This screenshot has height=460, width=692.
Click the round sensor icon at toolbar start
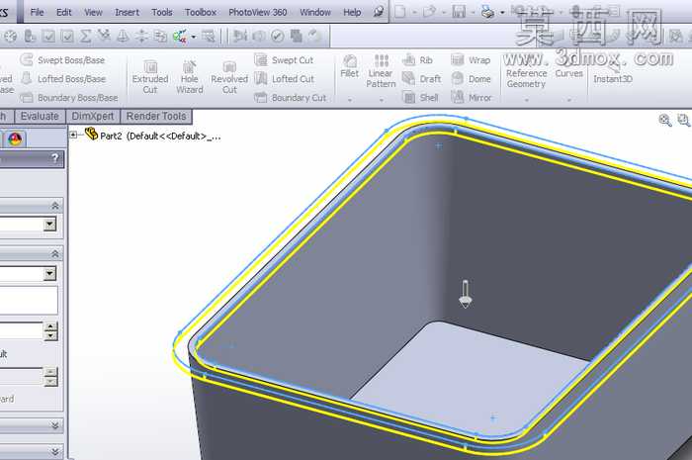click(10, 37)
